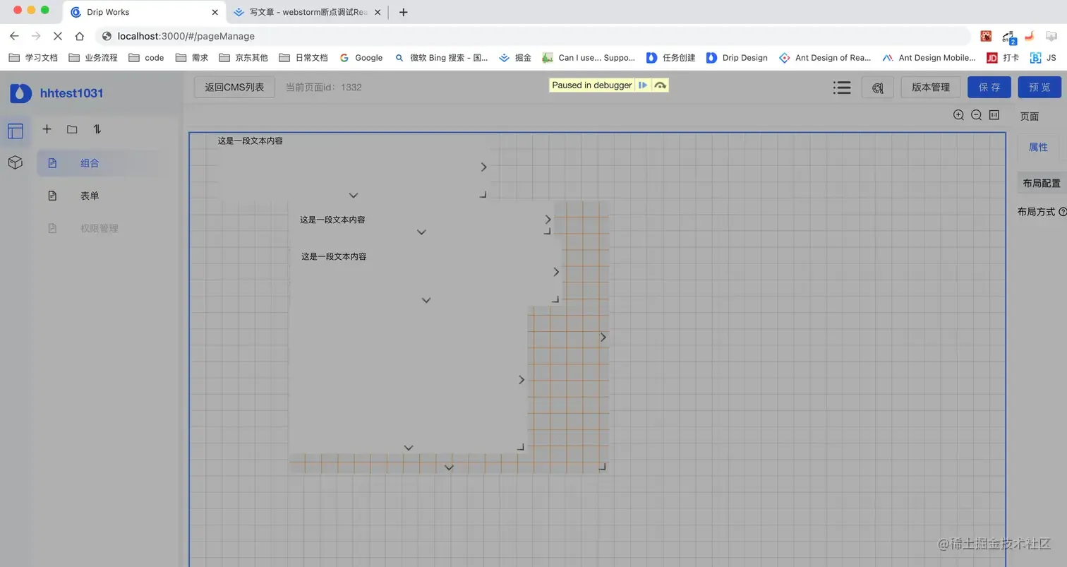The image size is (1067, 567).
Task: Open the list outline icon in the top toolbar
Action: (841, 88)
